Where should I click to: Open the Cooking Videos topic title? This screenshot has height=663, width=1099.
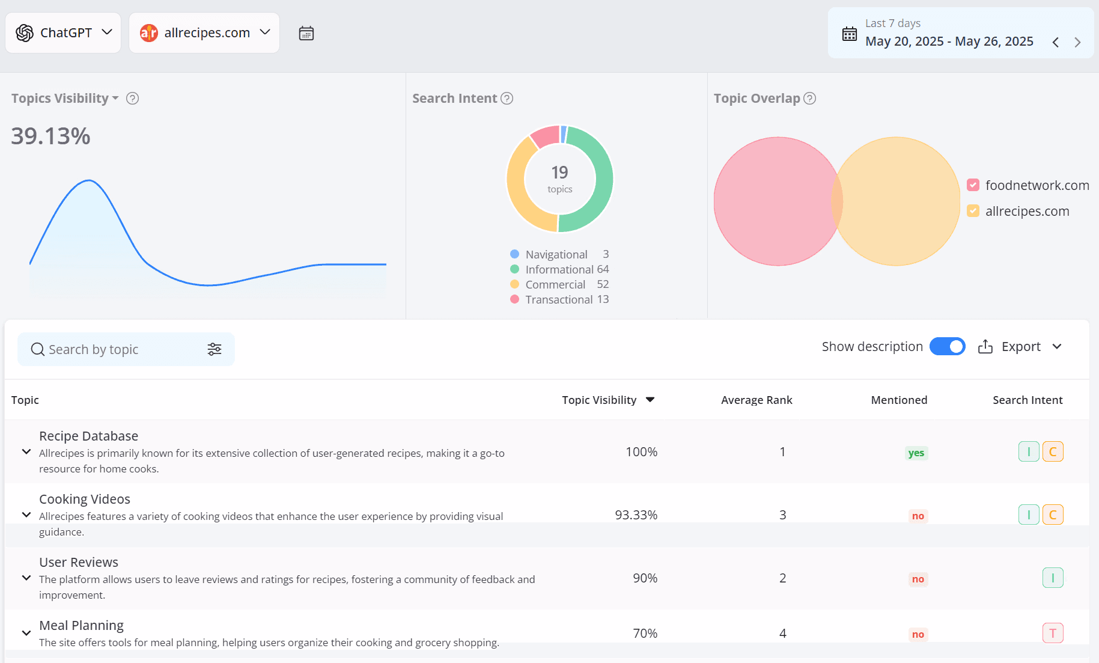tap(85, 499)
